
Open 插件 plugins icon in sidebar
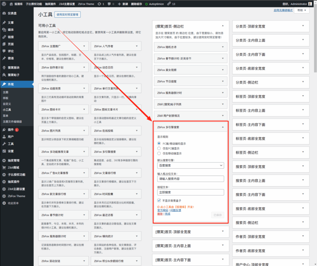[x=4, y=130]
